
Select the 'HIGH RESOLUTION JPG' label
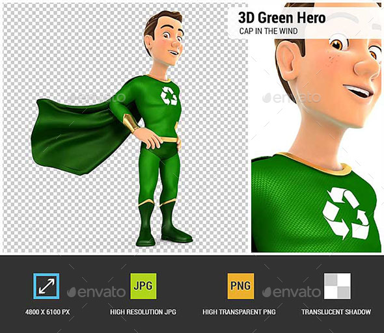143,312
